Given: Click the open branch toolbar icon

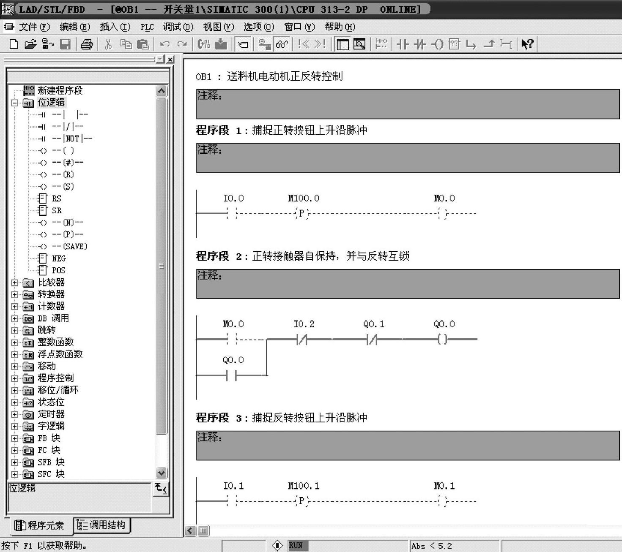Looking at the screenshot, I should (x=471, y=44).
